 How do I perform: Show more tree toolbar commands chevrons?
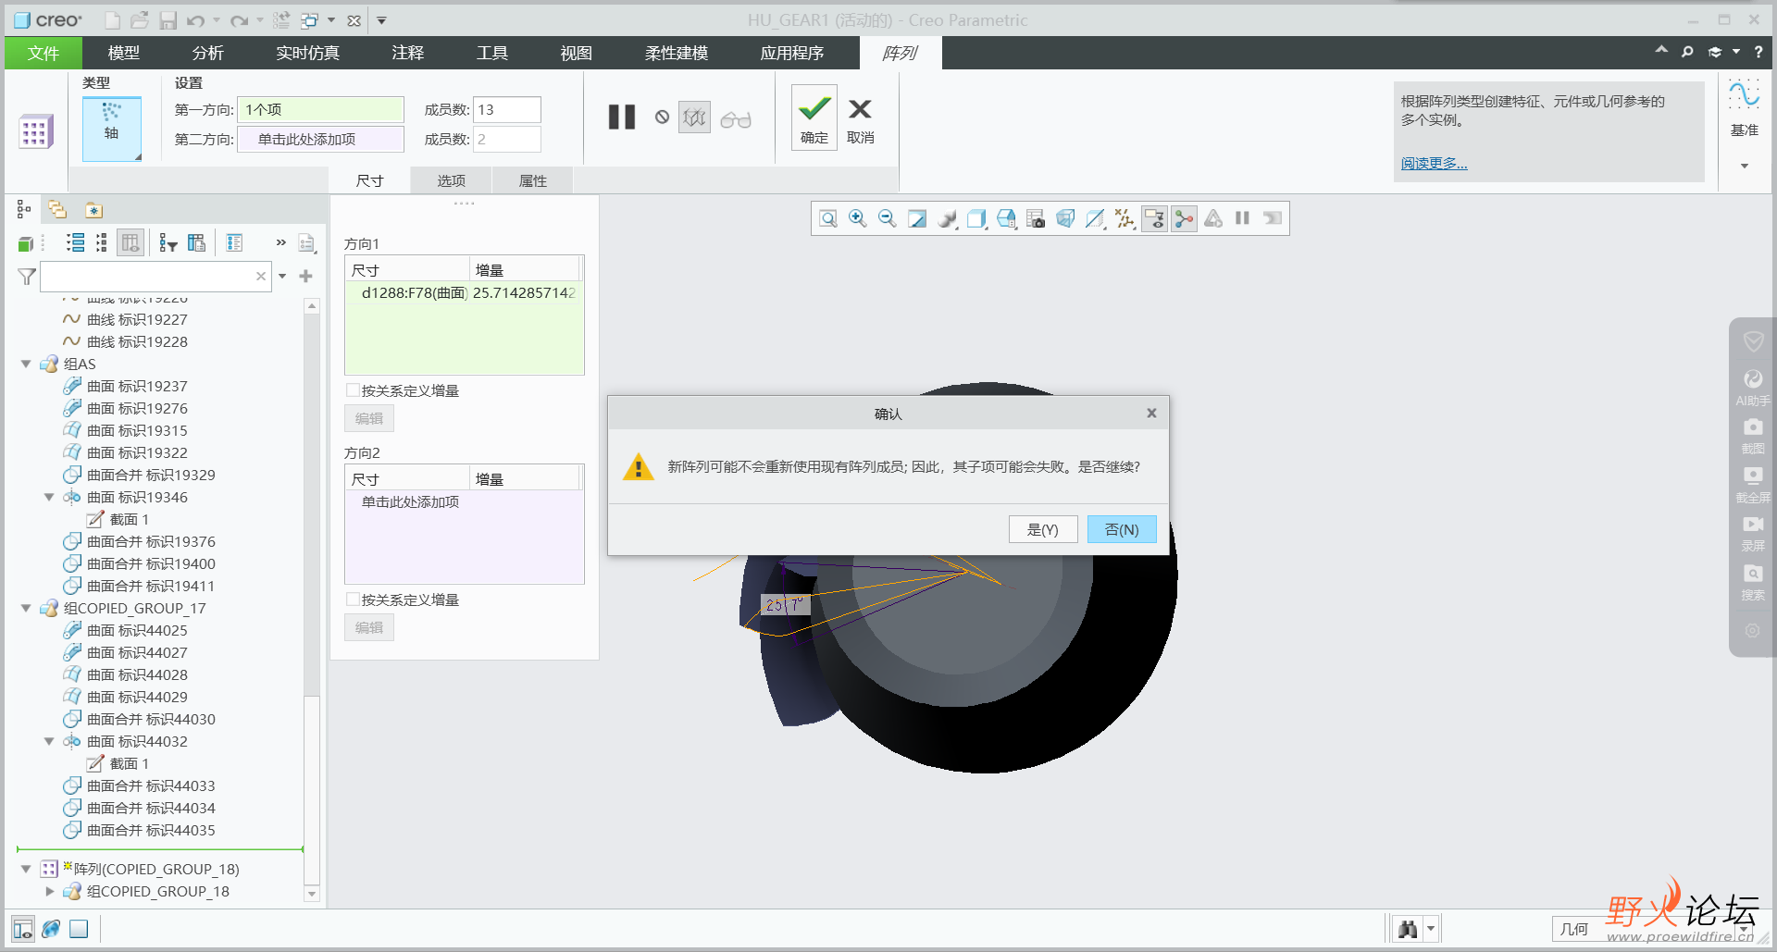coord(280,242)
